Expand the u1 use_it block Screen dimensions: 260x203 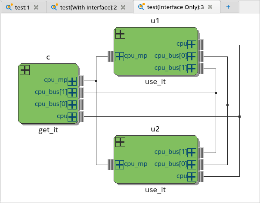tap(120, 34)
